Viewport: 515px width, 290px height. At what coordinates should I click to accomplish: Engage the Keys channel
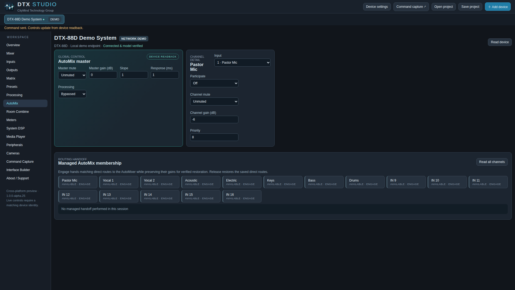(x=283, y=182)
